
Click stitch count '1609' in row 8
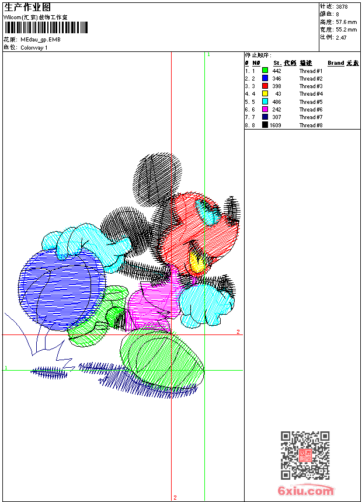click(x=276, y=125)
